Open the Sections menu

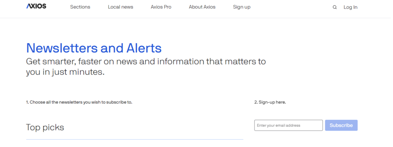[80, 7]
